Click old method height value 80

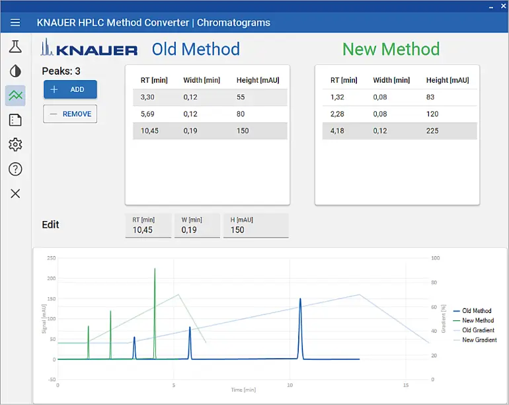(x=241, y=114)
